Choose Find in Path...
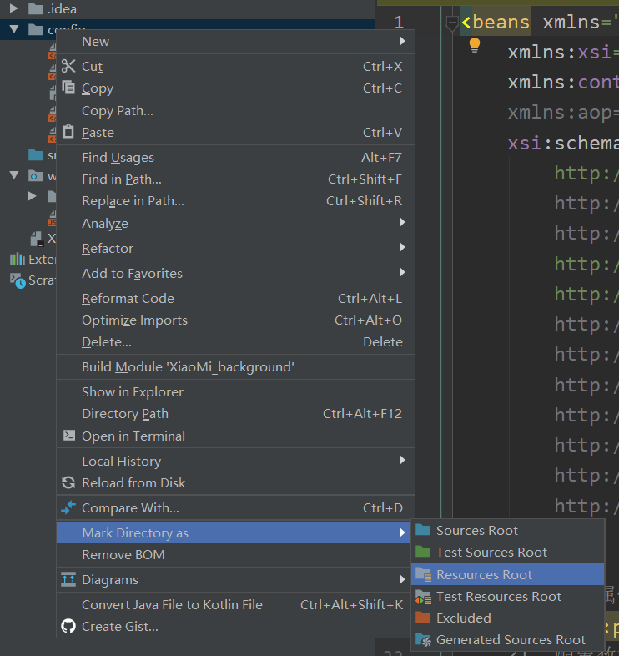This screenshot has height=656, width=619. click(x=235, y=179)
